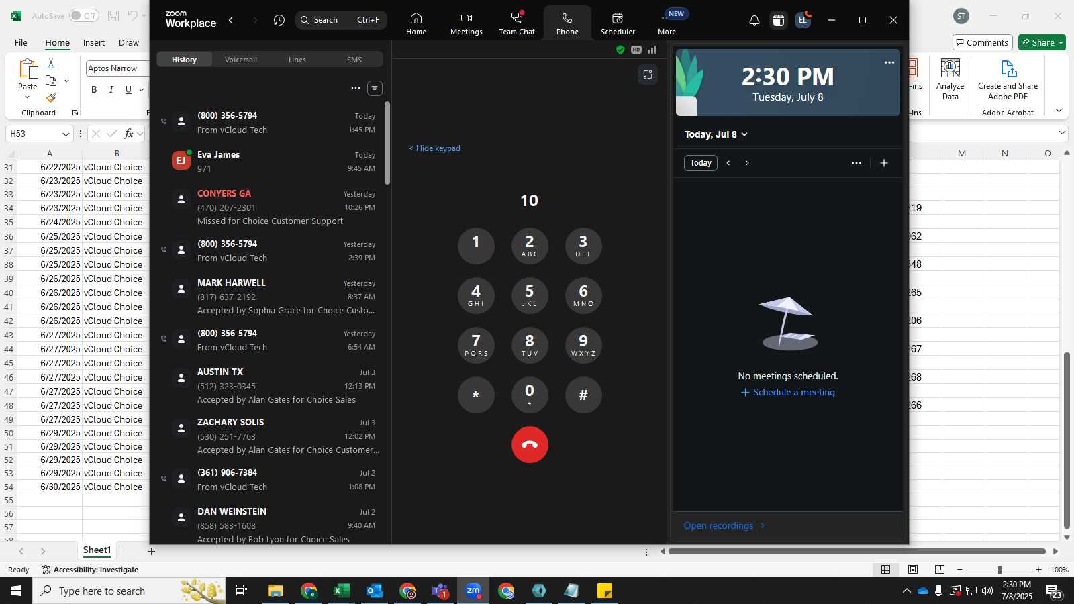Open call history more options ellipsis
Viewport: 1074px width, 604px height.
coord(356,88)
